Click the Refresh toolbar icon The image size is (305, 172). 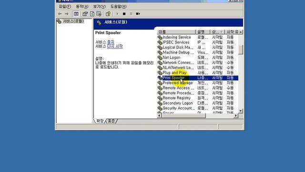pyautogui.click(x=92, y=14)
